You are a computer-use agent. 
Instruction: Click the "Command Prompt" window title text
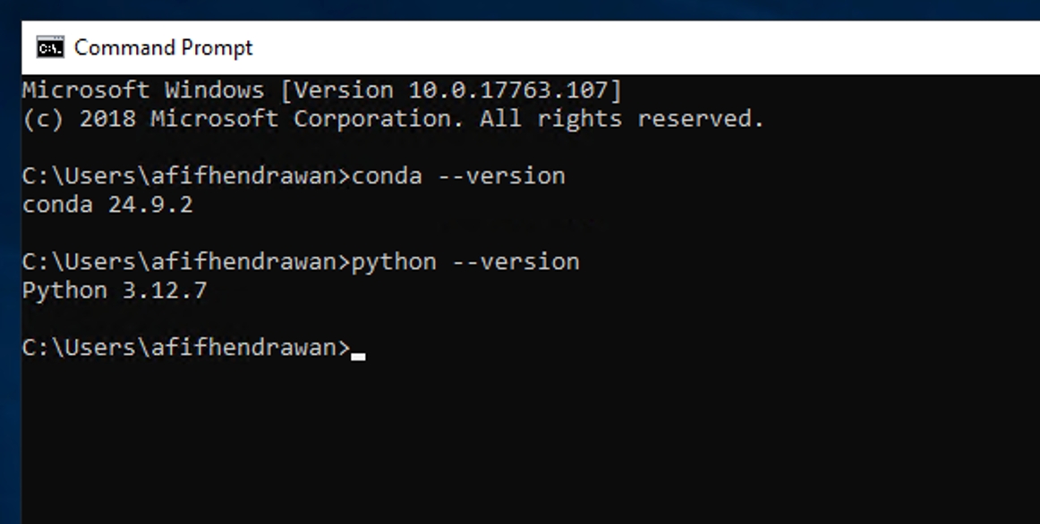(x=164, y=47)
